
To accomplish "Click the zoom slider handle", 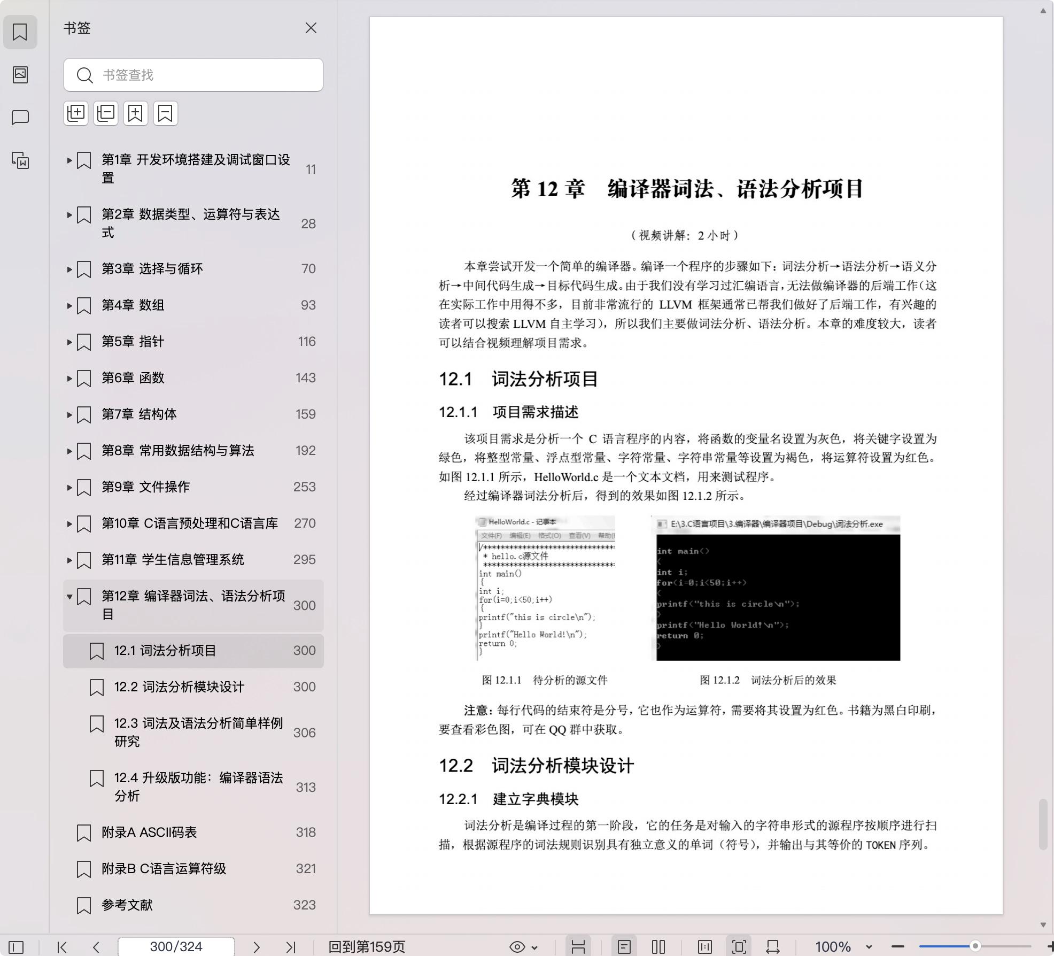I will click(975, 946).
